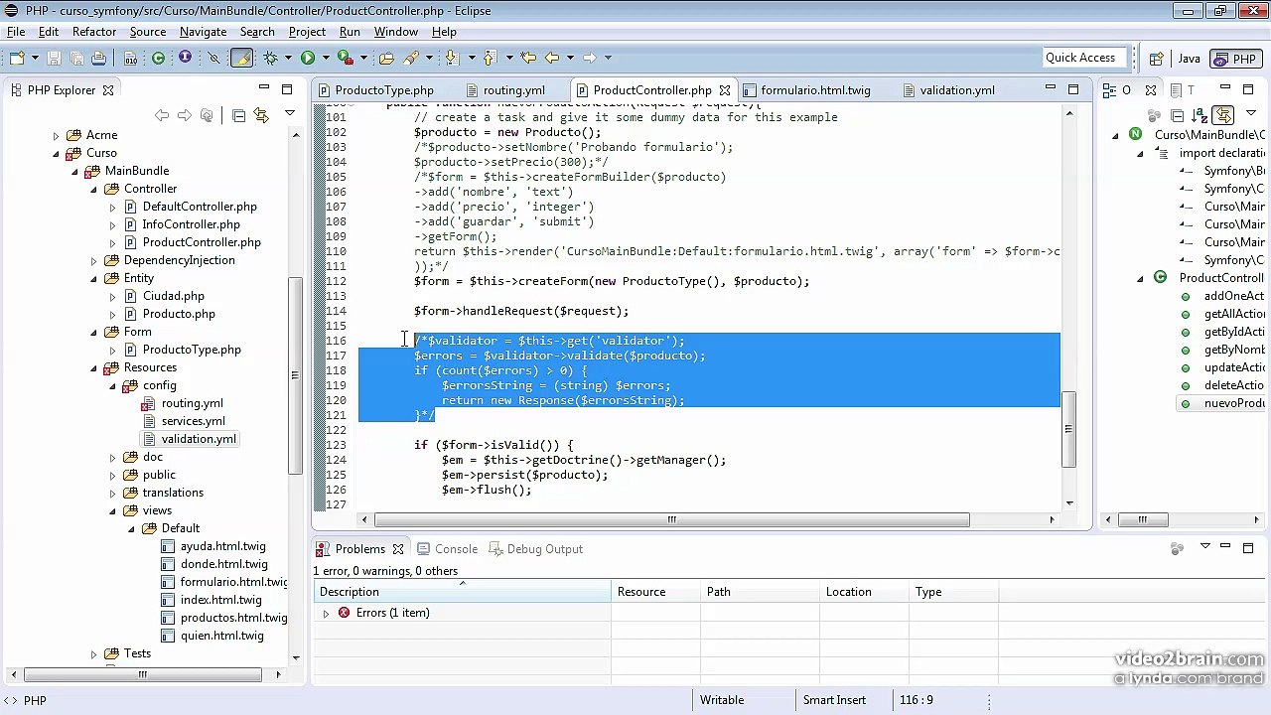Viewport: 1271px width, 715px height.
Task: Switch to the Java perspective
Action: [1180, 58]
